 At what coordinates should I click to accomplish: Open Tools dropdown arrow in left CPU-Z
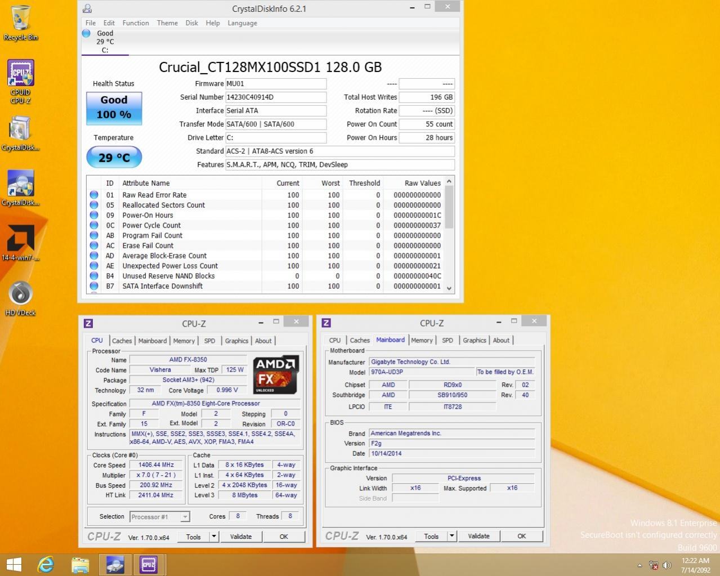(214, 537)
